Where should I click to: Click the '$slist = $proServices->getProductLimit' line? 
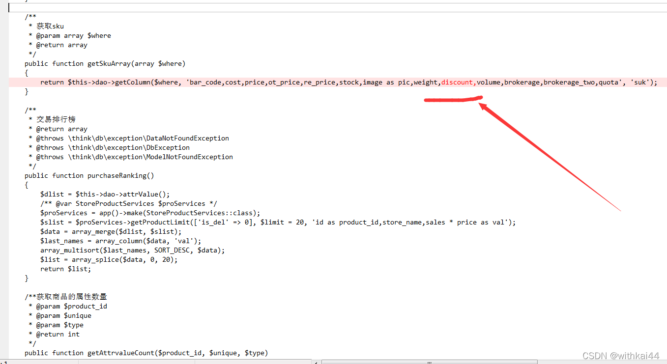(278, 222)
